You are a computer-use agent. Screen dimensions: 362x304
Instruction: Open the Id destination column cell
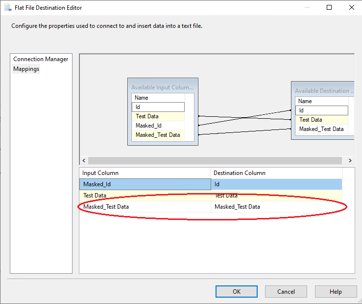tap(277, 184)
